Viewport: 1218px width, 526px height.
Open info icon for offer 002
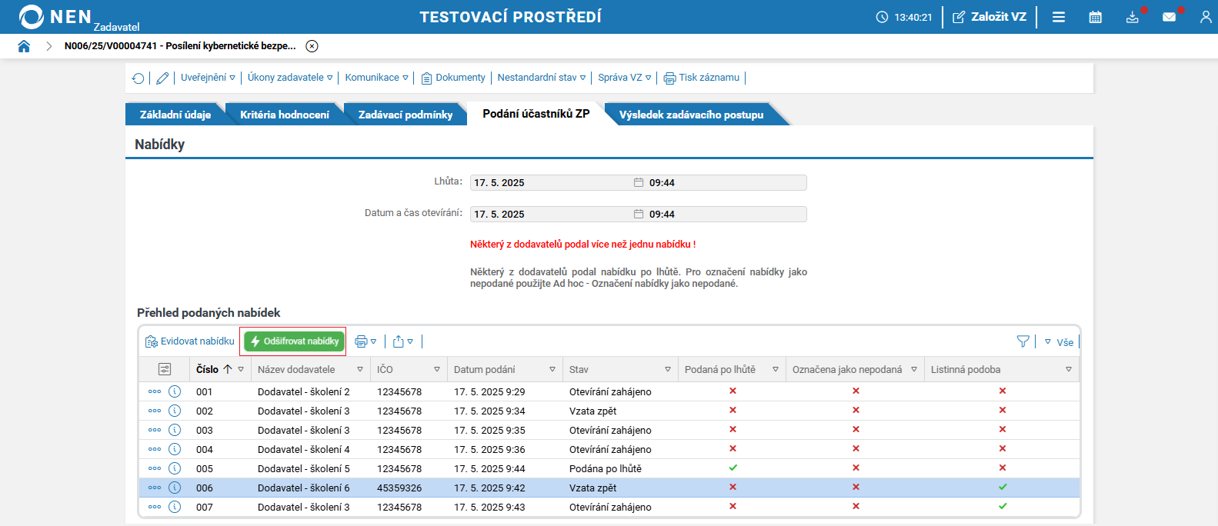tap(175, 411)
